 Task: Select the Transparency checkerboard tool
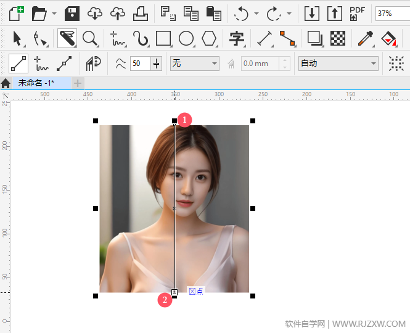tap(338, 38)
